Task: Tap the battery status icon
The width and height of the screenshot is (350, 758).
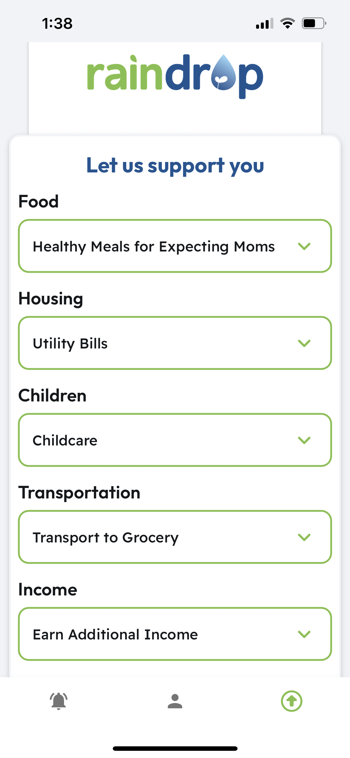Action: pos(314,23)
